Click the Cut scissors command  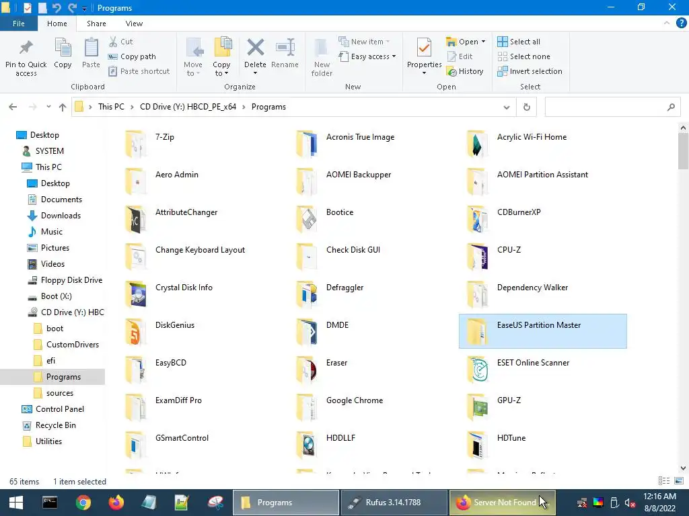(x=120, y=42)
